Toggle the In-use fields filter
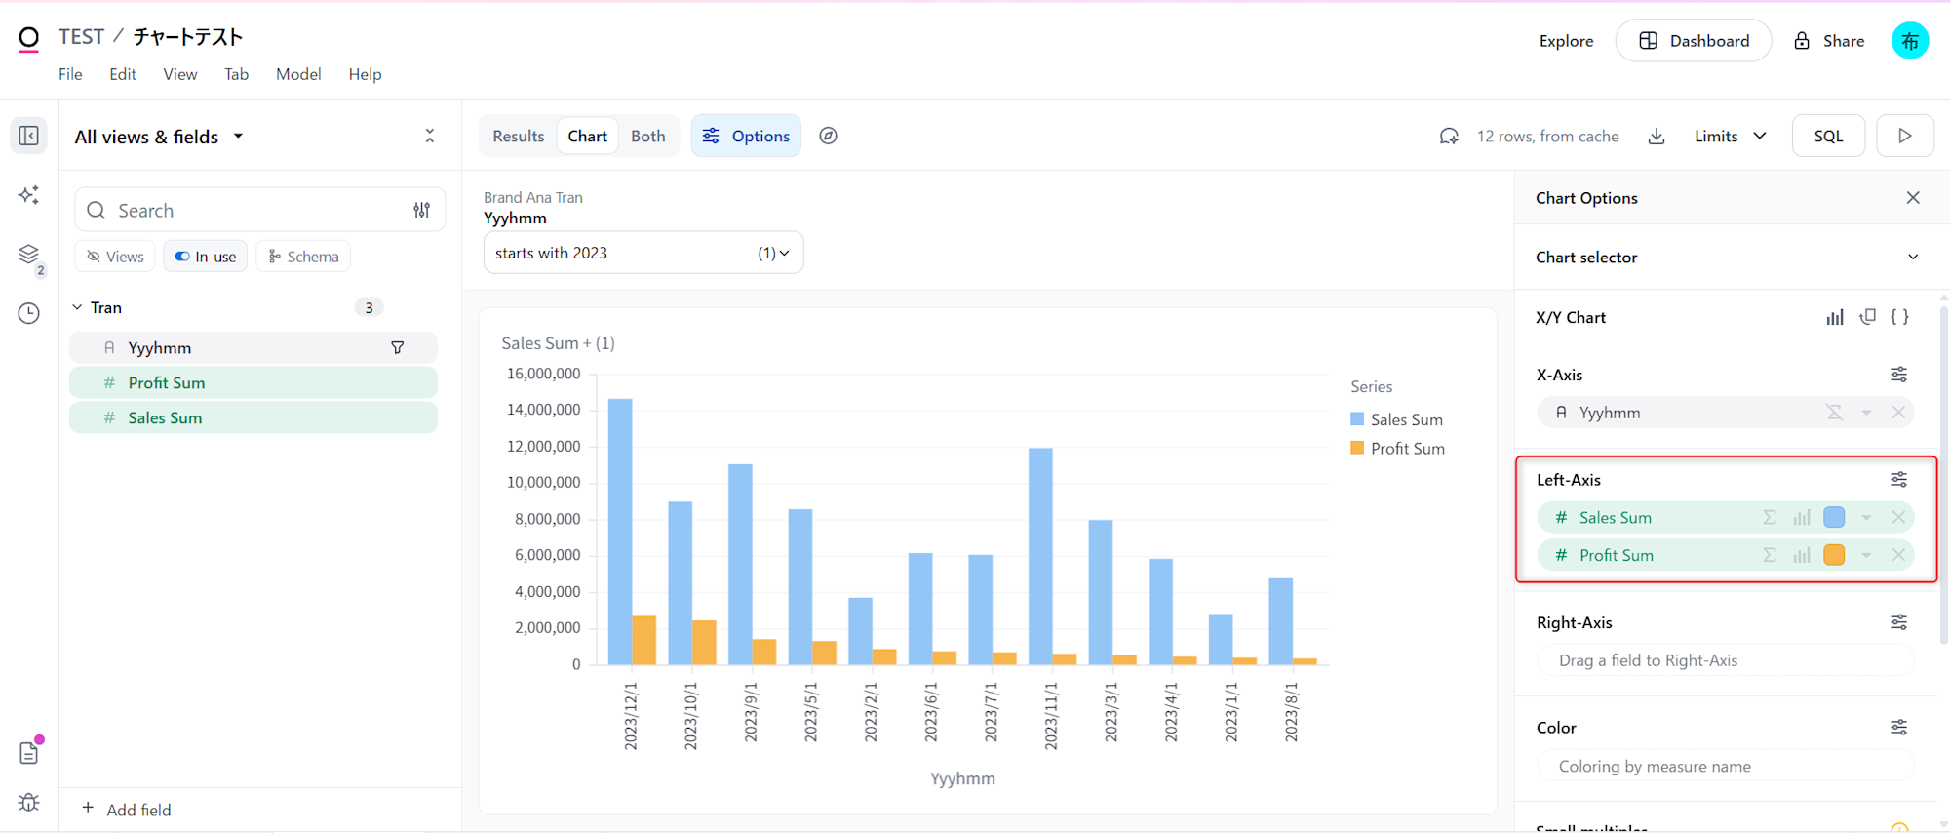 [206, 257]
